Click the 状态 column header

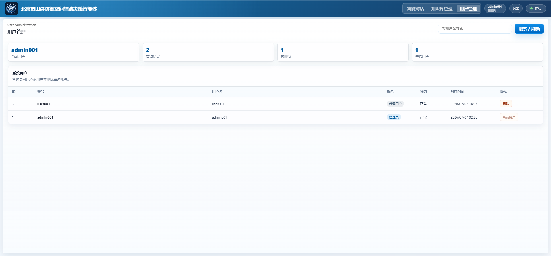(x=423, y=92)
